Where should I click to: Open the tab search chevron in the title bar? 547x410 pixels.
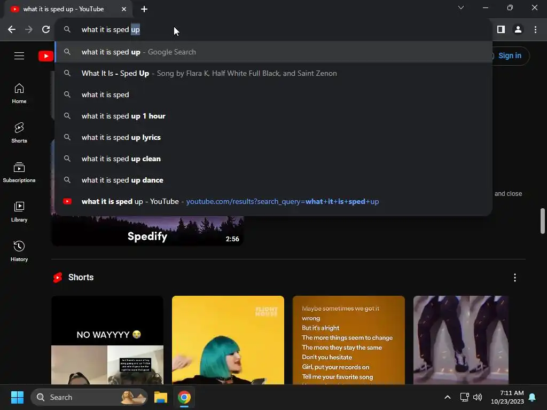pos(461,7)
